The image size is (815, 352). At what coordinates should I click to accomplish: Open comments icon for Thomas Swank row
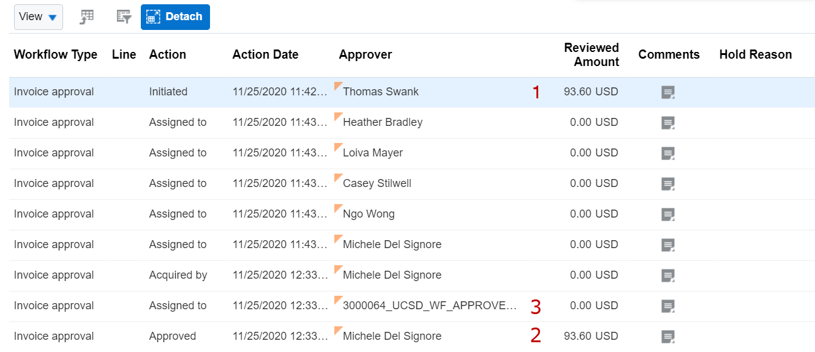(668, 92)
